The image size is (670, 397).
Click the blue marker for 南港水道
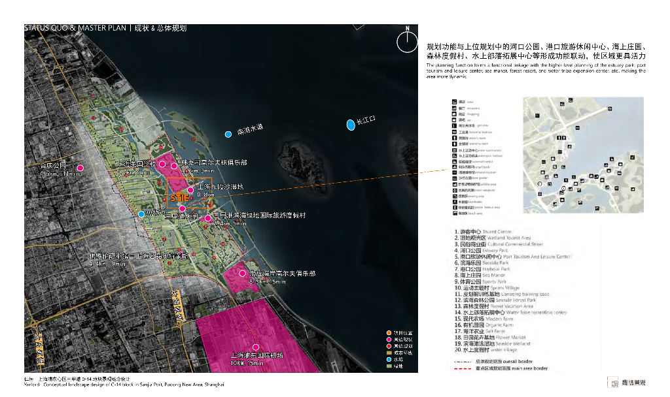point(228,135)
